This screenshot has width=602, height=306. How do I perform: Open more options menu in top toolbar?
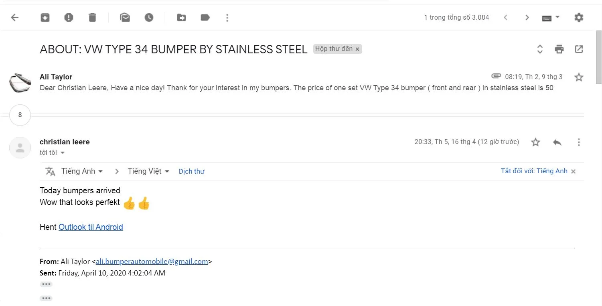pos(227,18)
